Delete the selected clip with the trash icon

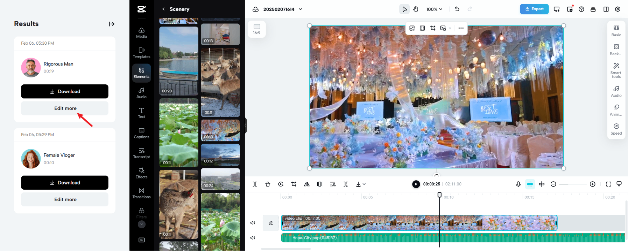point(268,184)
